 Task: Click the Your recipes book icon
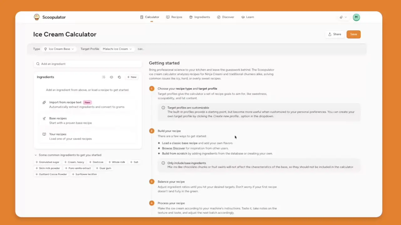pyautogui.click(x=44, y=134)
